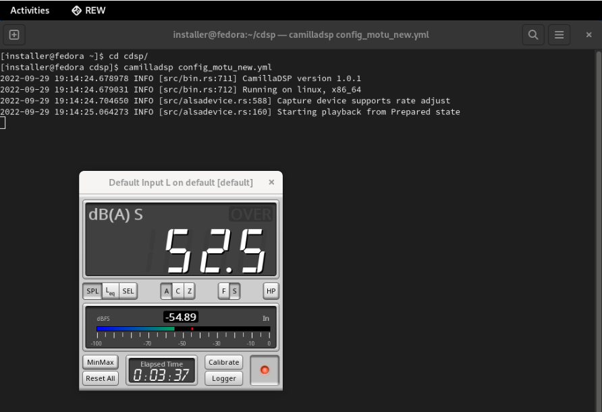602x412 pixels.
Task: Select SPL measurement mode
Action: coord(92,291)
